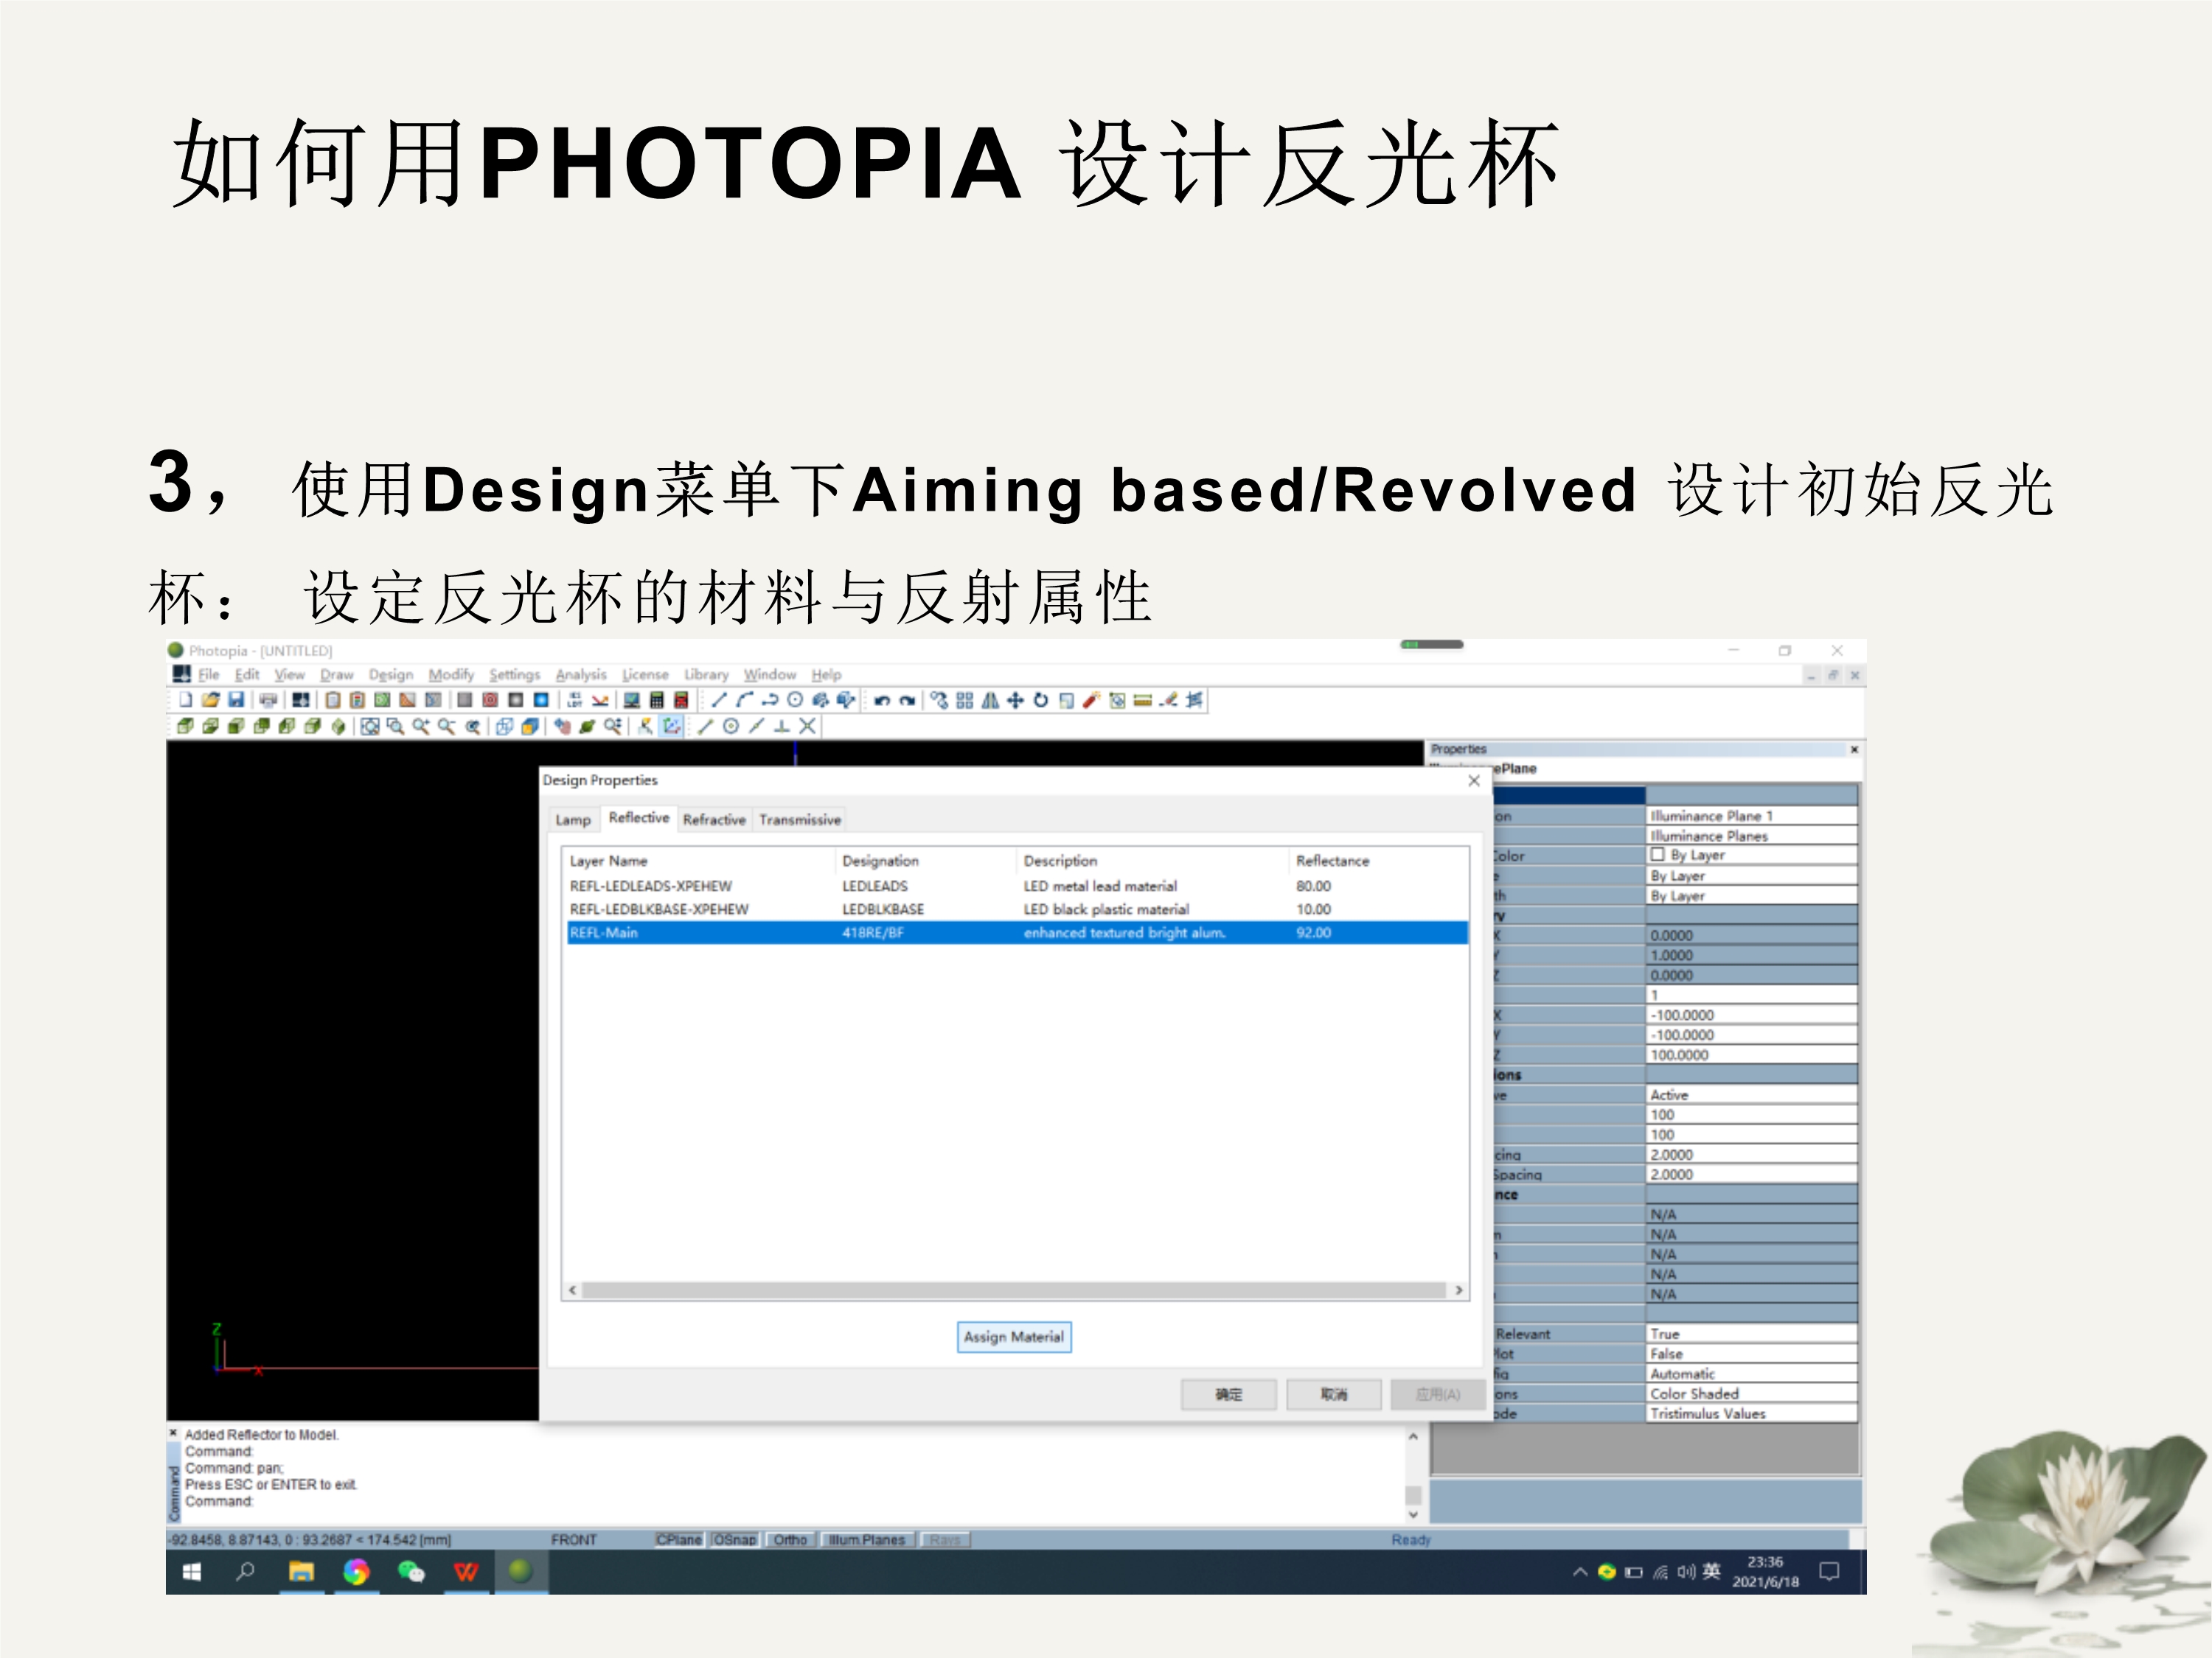Click the material list horizontal scrollbar
2212x1658 pixels.
(1014, 1290)
